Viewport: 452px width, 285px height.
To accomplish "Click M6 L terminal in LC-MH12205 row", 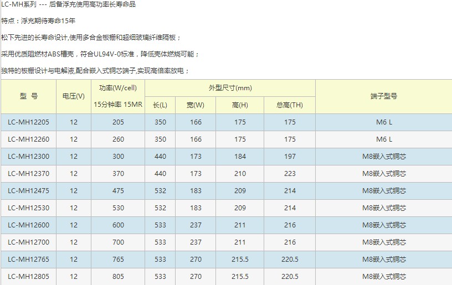I will tap(384, 122).
